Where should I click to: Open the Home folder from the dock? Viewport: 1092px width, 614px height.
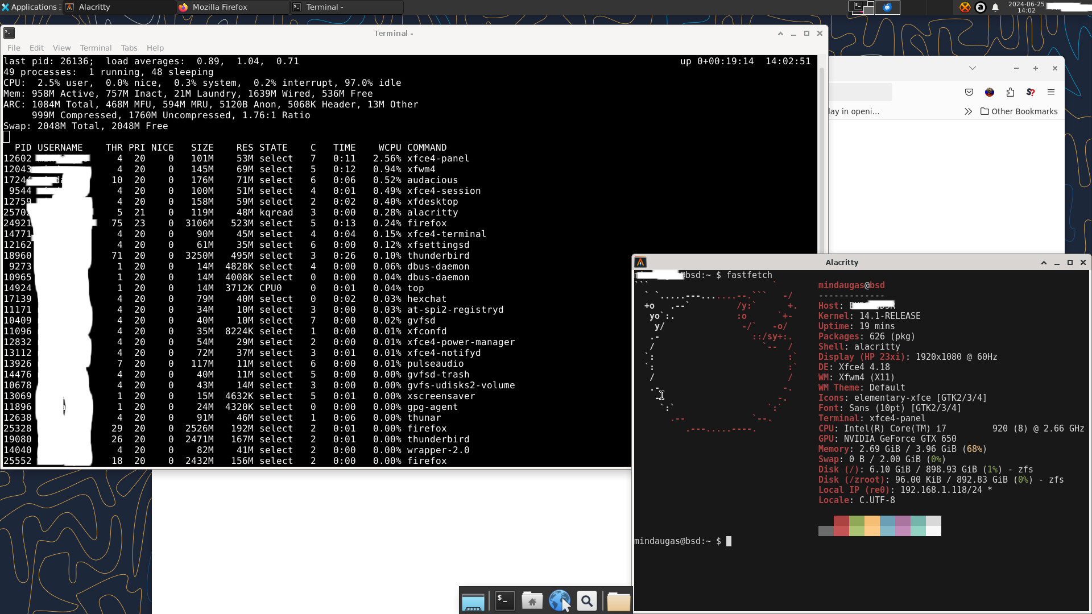(532, 601)
